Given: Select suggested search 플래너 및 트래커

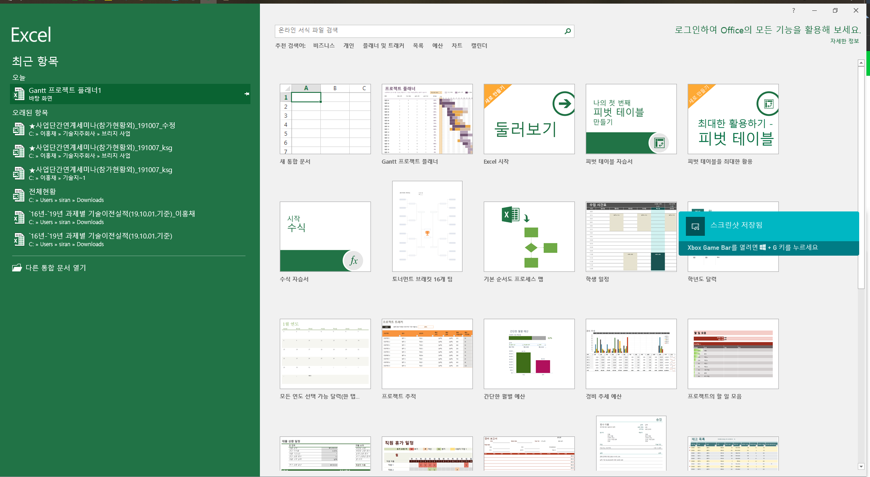Looking at the screenshot, I should point(383,46).
